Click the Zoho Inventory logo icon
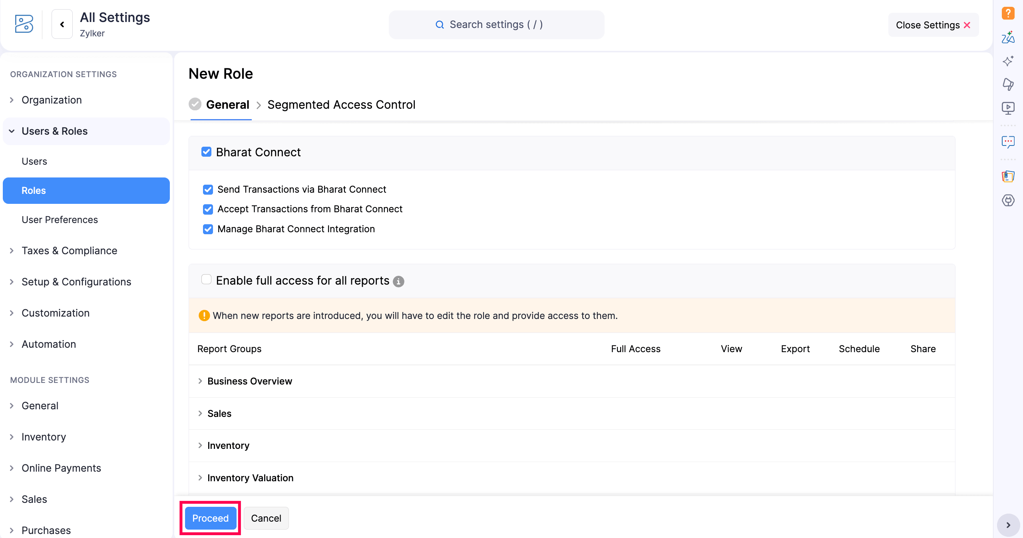The height and width of the screenshot is (538, 1023). tap(24, 24)
